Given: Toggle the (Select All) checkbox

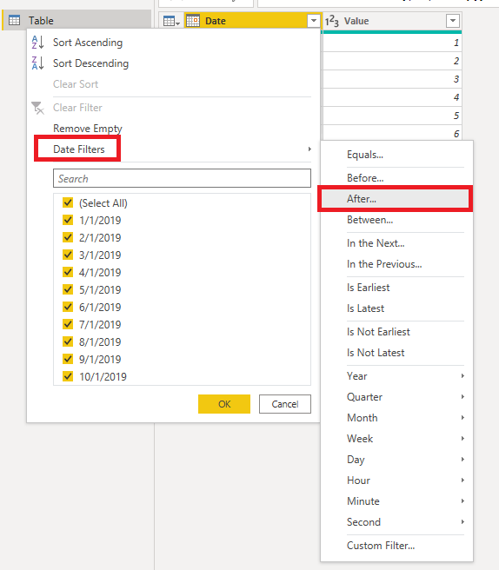Looking at the screenshot, I should (68, 202).
